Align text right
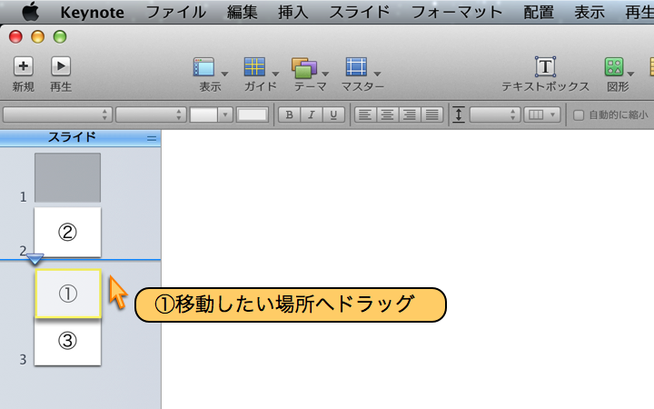This screenshot has height=409, width=654. [x=410, y=115]
